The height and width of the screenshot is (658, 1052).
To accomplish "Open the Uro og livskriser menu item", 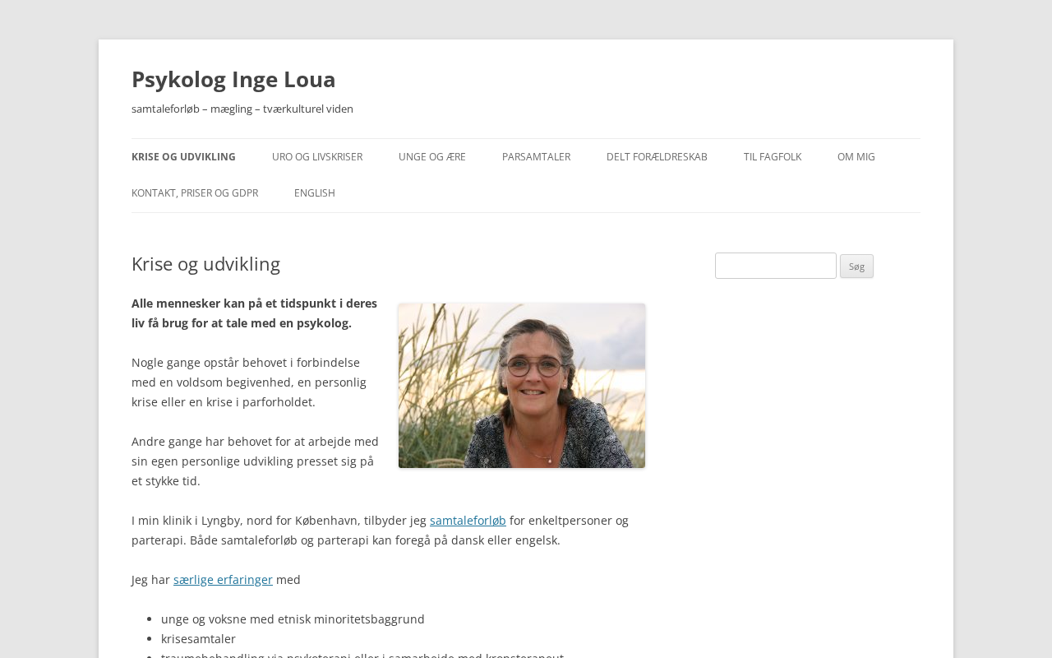I will 317,157.
